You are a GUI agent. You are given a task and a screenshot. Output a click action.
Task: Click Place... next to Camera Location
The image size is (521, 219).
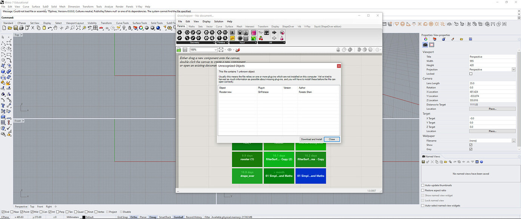492,109
